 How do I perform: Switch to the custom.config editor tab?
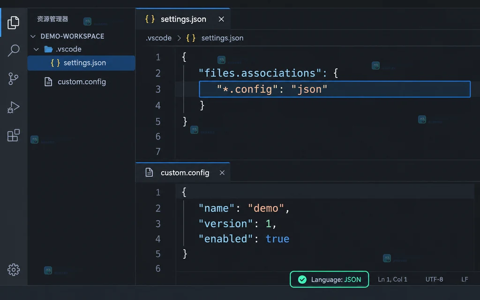click(183, 172)
